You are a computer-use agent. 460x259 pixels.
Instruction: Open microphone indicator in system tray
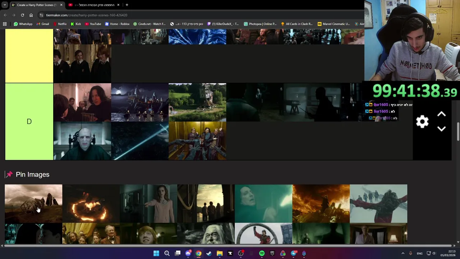point(410,254)
